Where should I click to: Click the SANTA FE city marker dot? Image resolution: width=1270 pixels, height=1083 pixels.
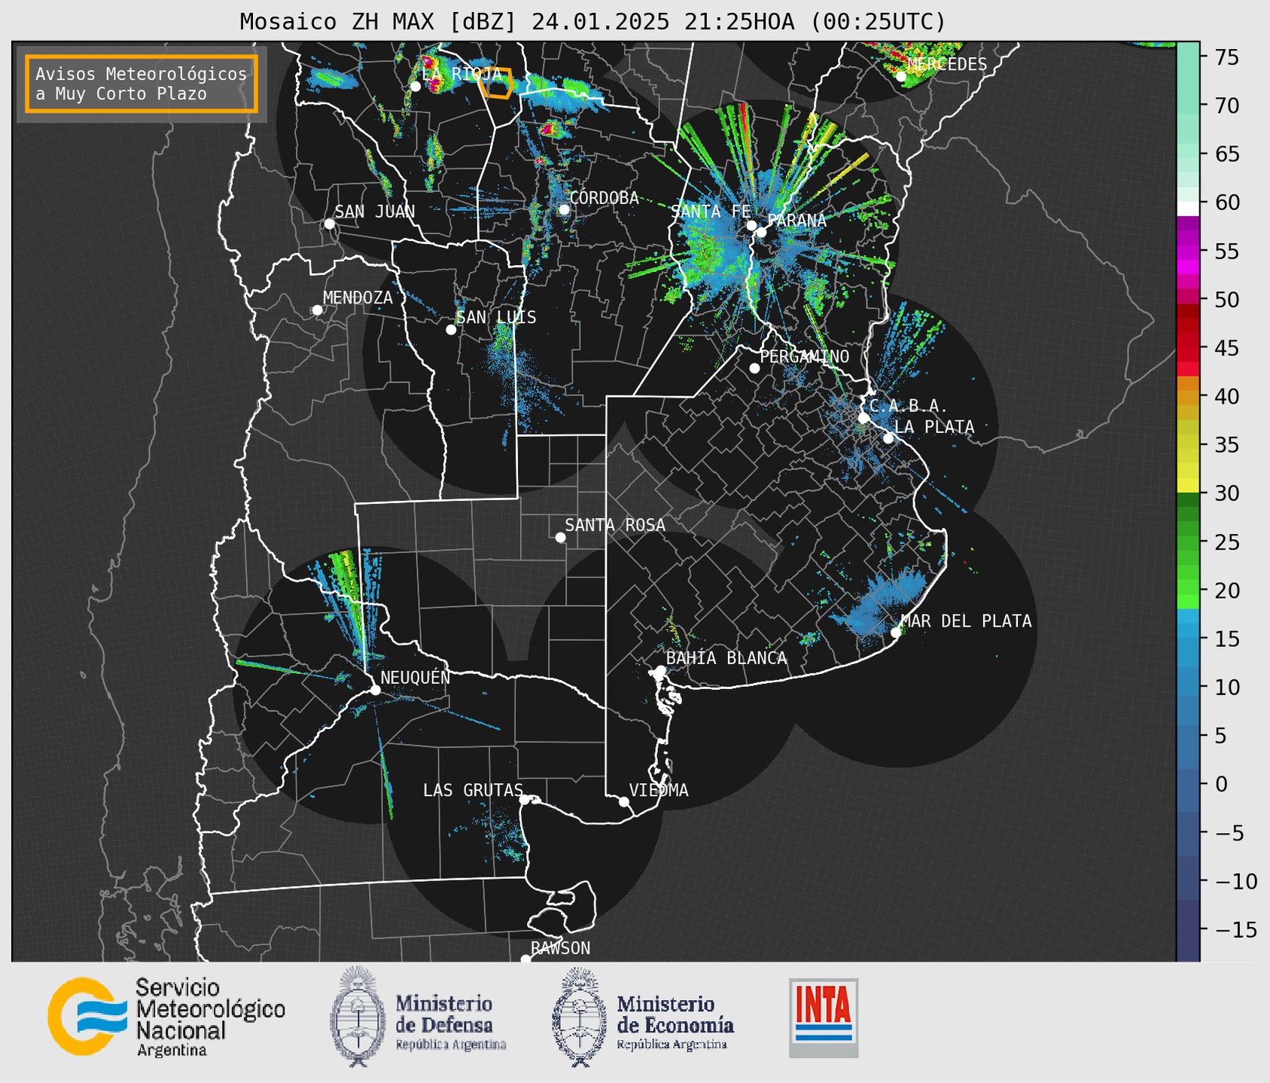(x=751, y=225)
